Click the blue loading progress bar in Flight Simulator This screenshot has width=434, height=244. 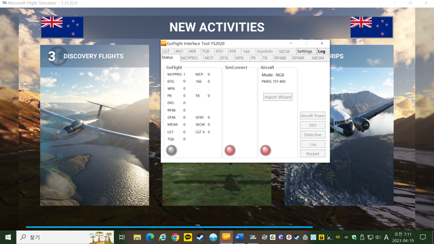click(x=169, y=227)
